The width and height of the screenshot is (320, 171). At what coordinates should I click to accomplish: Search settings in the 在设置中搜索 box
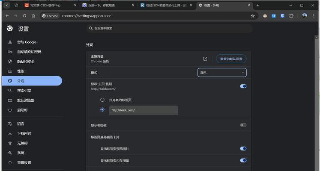169,28
